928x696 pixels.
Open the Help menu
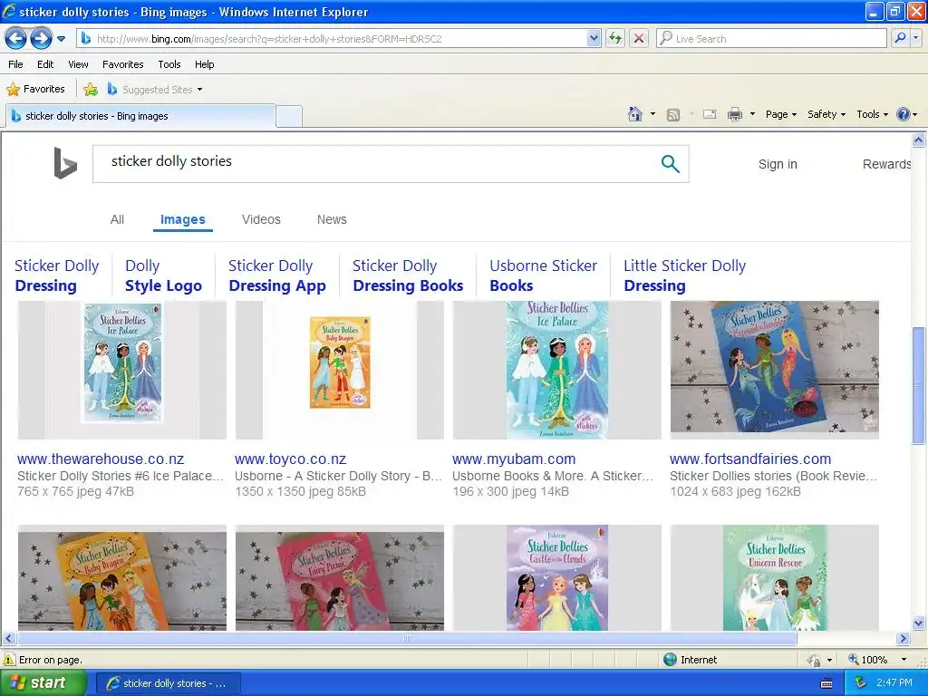pyautogui.click(x=204, y=64)
